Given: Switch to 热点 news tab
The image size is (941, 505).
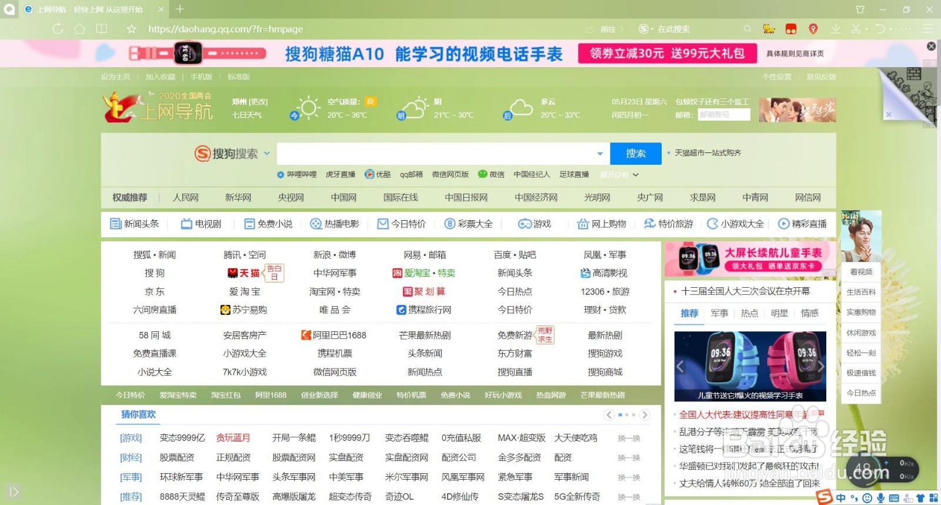Looking at the screenshot, I should coord(749,313).
